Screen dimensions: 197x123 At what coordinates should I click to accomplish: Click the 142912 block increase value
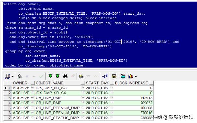click(146, 98)
